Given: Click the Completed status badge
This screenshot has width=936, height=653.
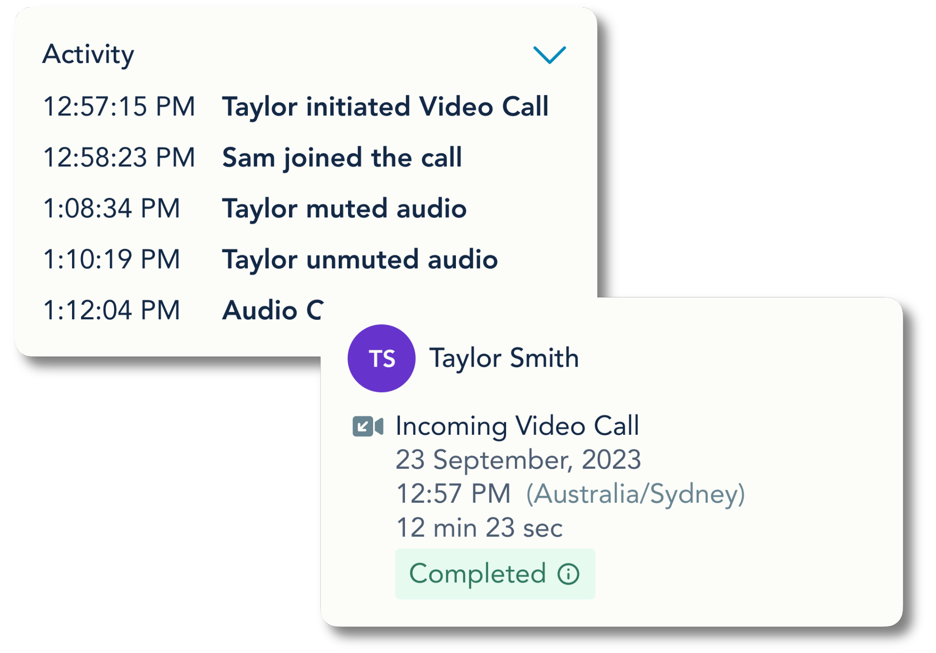Looking at the screenshot, I should pyautogui.click(x=495, y=574).
